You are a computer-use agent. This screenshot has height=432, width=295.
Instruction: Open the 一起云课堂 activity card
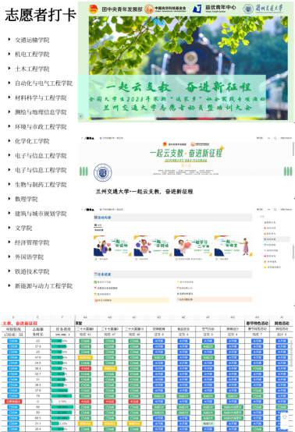[x=233, y=248]
